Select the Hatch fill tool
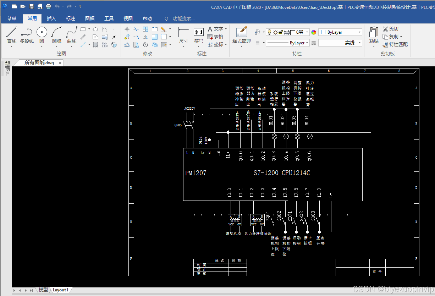The height and width of the screenshot is (296, 435). (95, 44)
